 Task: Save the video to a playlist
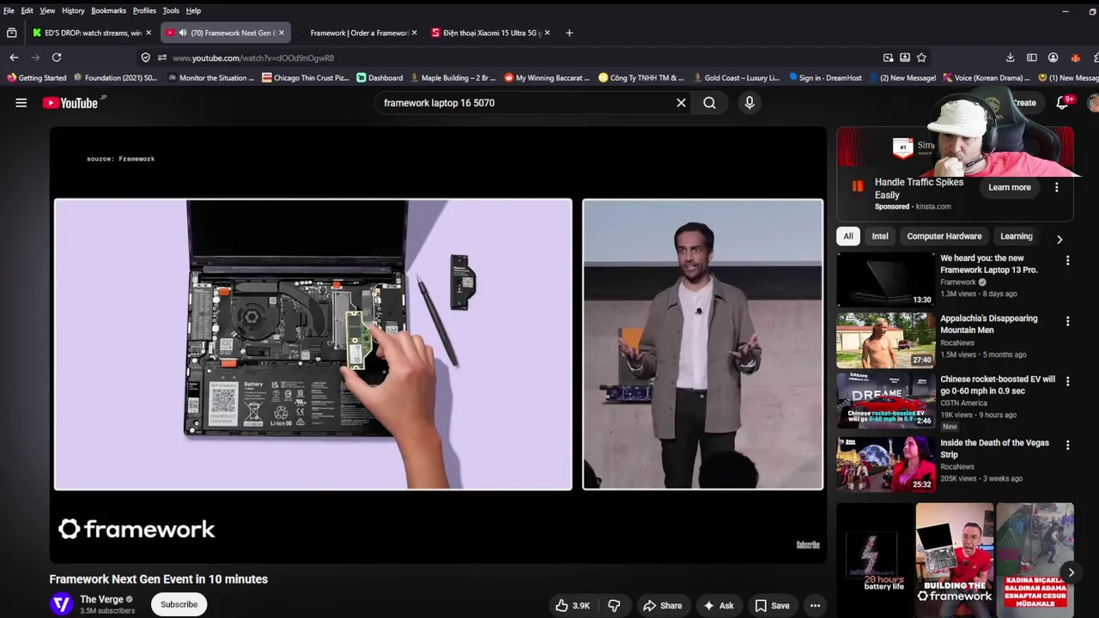(x=772, y=605)
